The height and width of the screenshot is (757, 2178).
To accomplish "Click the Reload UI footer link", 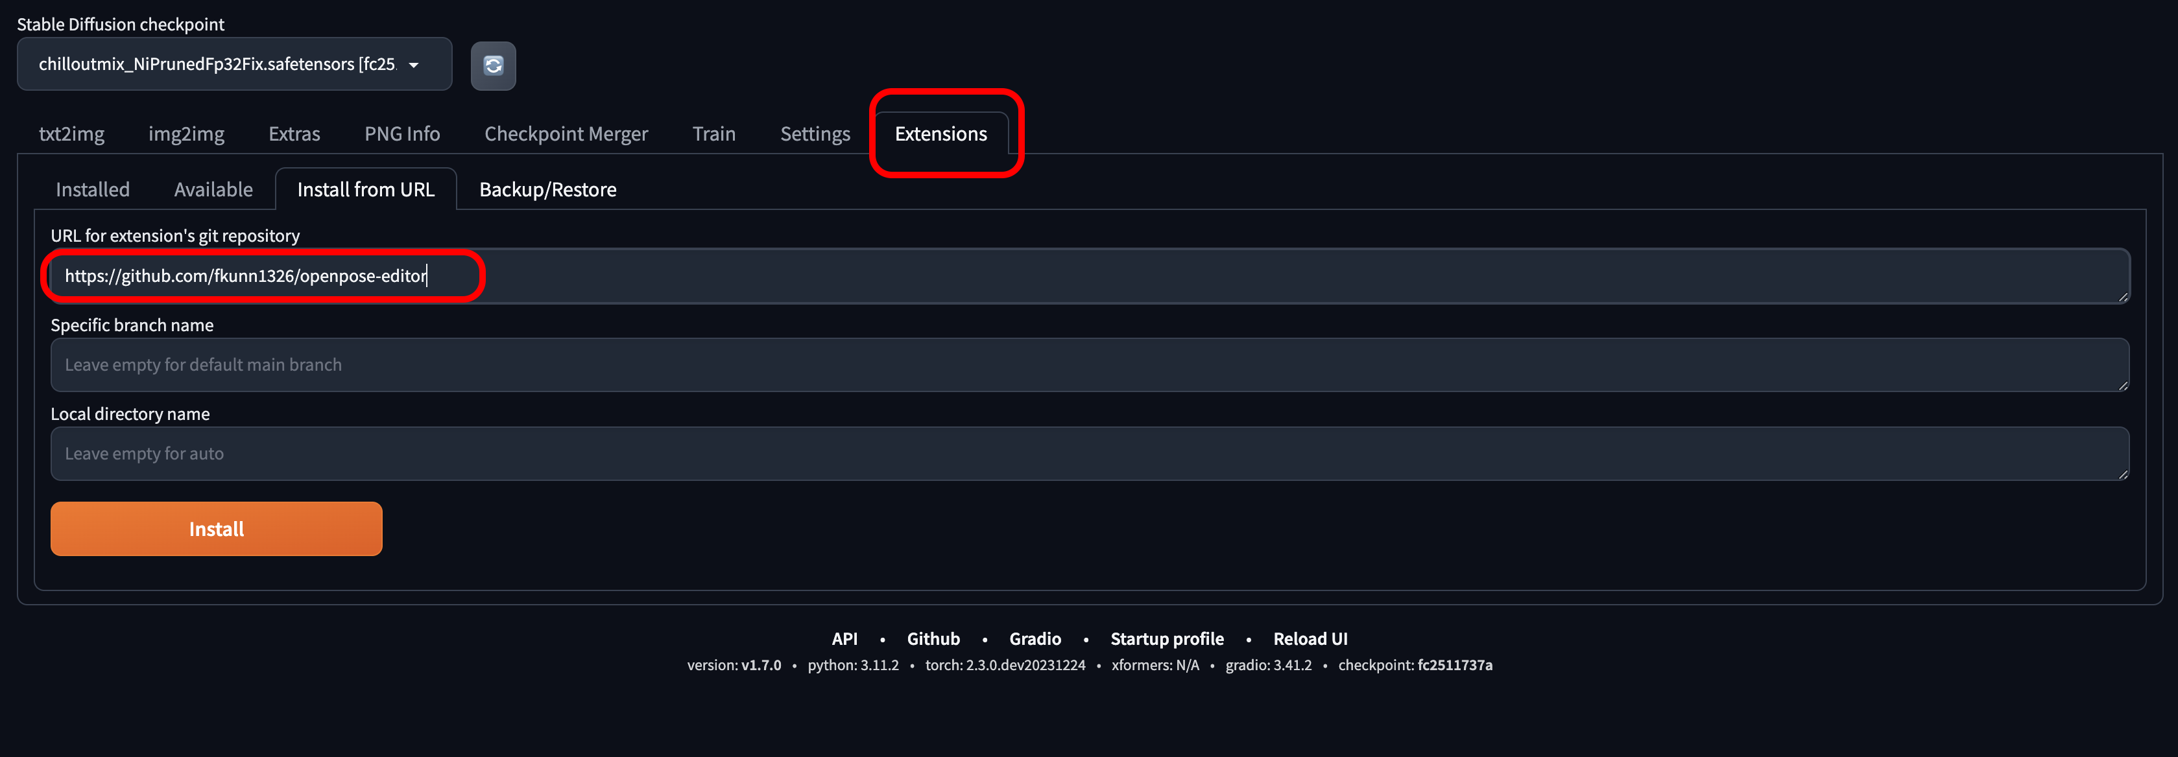I will point(1310,639).
